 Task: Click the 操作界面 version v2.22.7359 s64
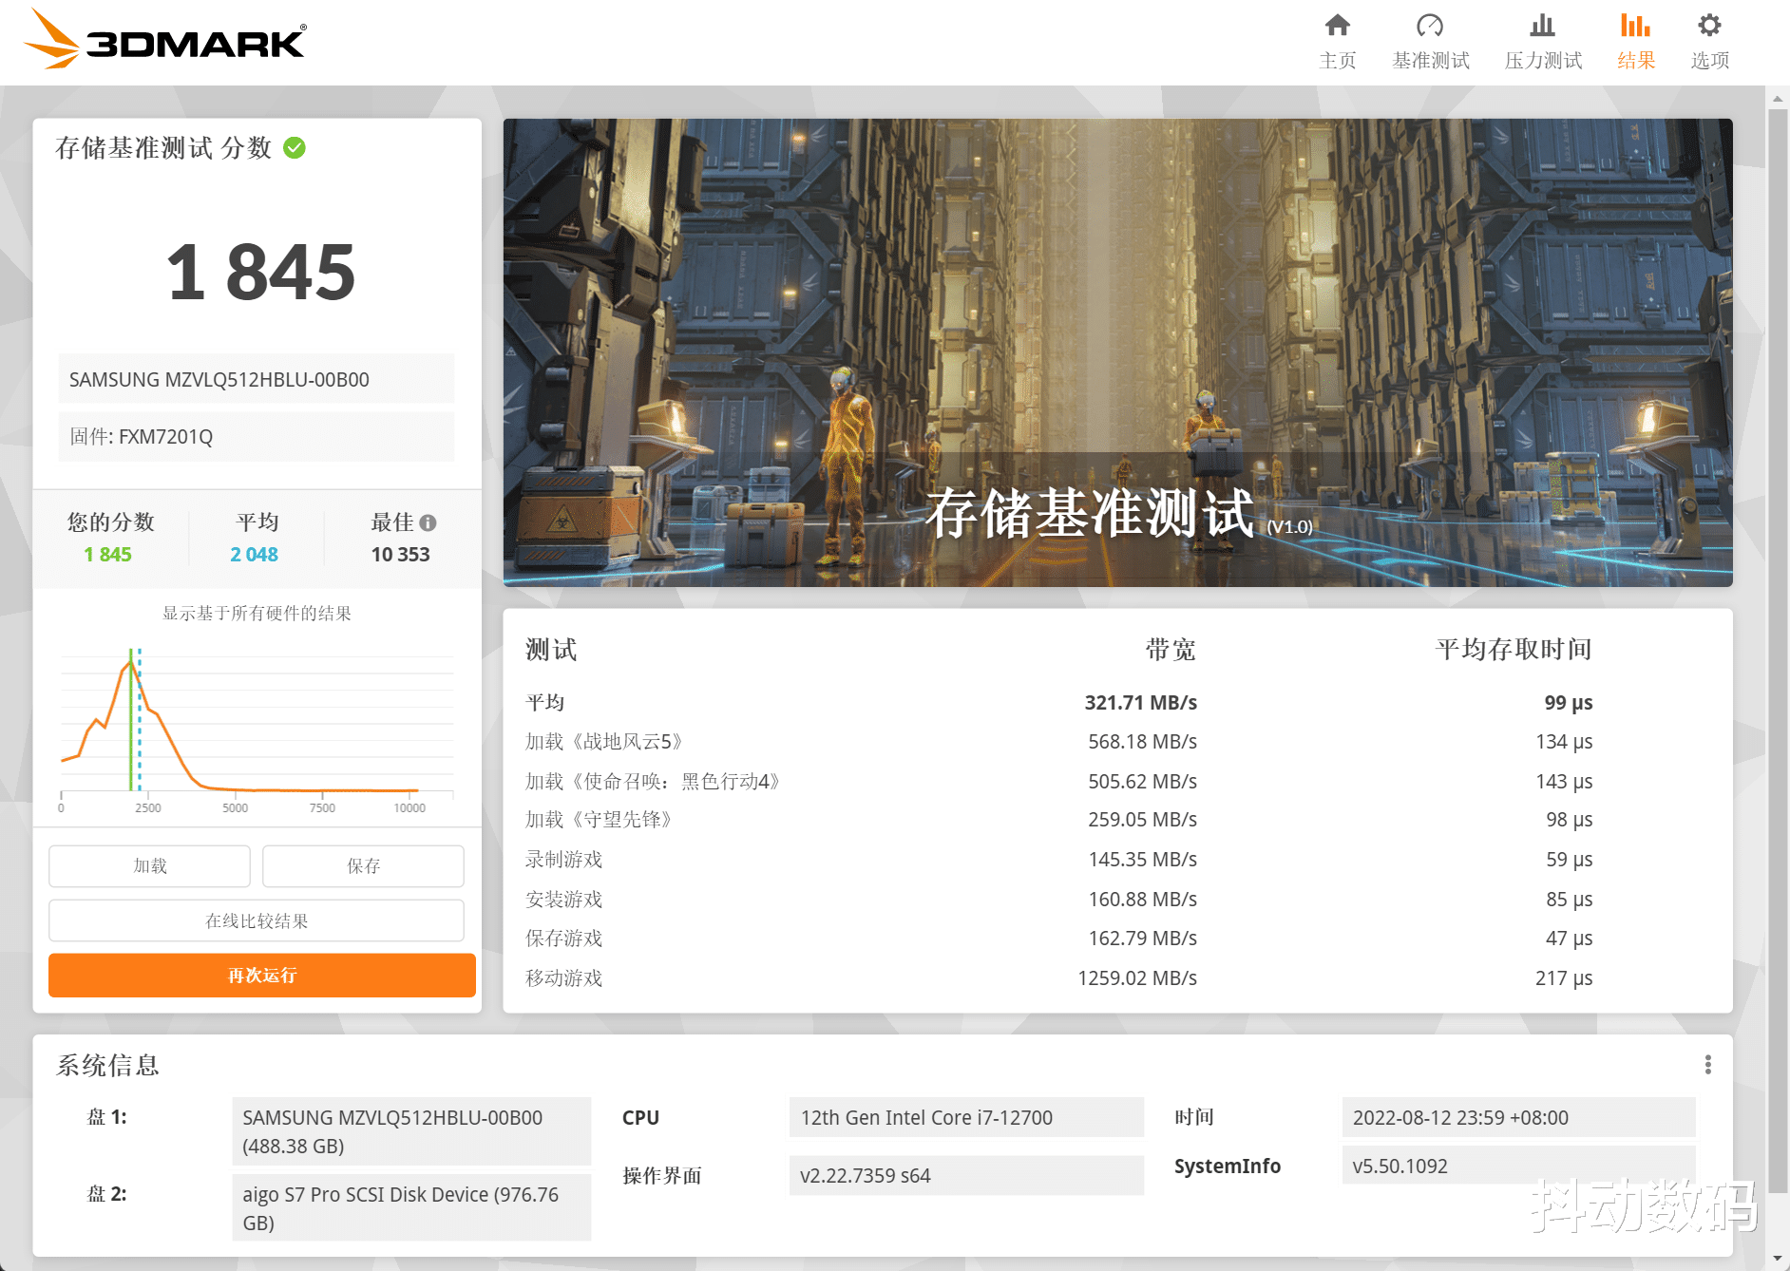click(x=966, y=1176)
